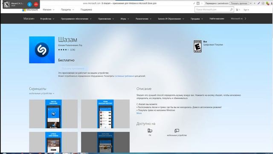Click the mobile devices icon
The height and width of the screenshot is (154, 273).
[x=177, y=131]
